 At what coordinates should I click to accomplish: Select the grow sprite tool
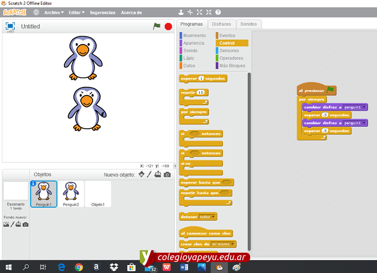tap(199, 12)
